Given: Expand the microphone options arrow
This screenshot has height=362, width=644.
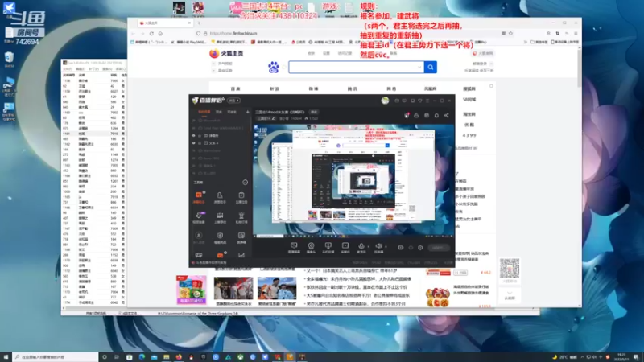Looking at the screenshot, I should [369, 246].
